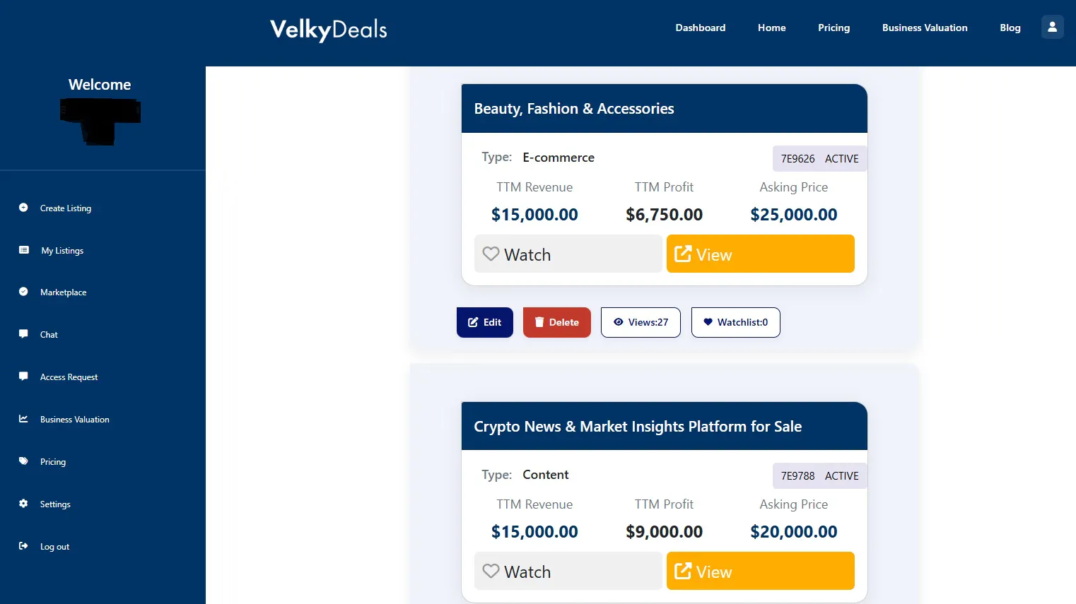
Task: Open Blog from the header menu
Action: point(1010,28)
